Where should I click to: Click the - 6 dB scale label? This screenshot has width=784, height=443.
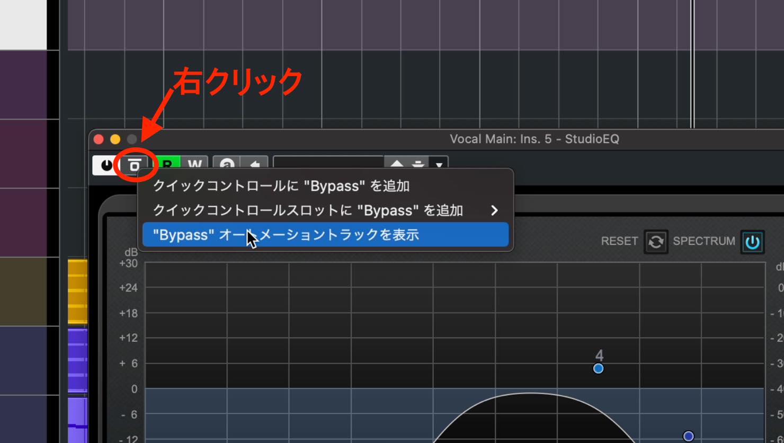click(x=129, y=414)
